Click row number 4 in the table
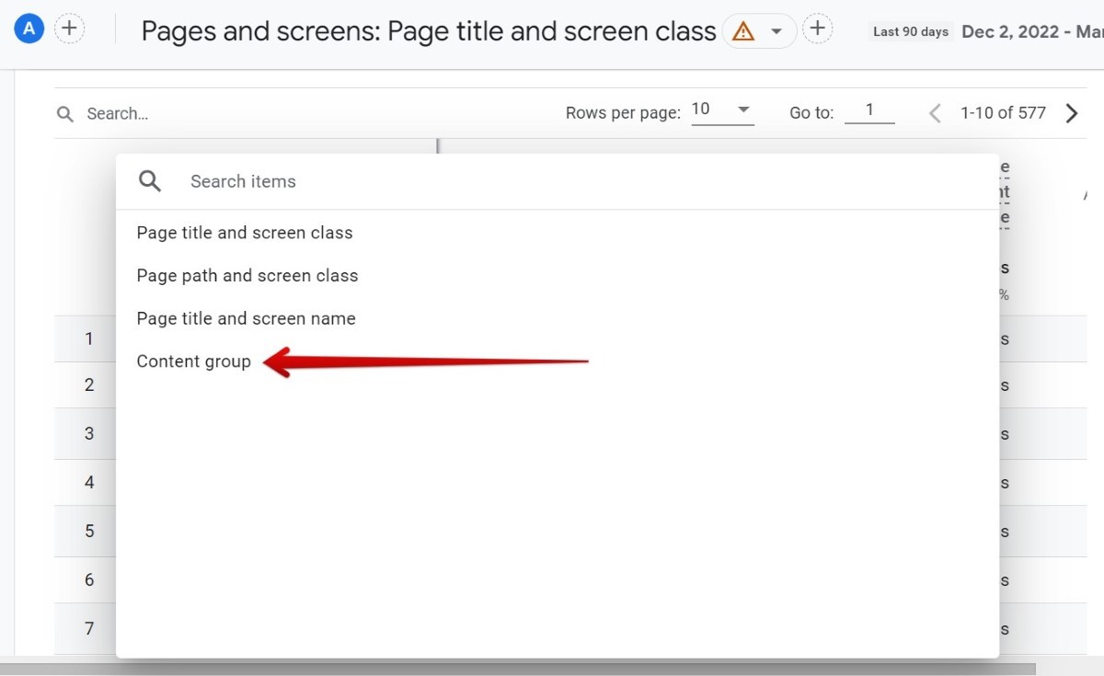The image size is (1104, 676). 89,482
